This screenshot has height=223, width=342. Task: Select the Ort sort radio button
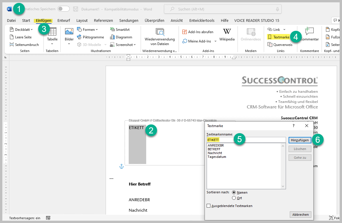234,198
